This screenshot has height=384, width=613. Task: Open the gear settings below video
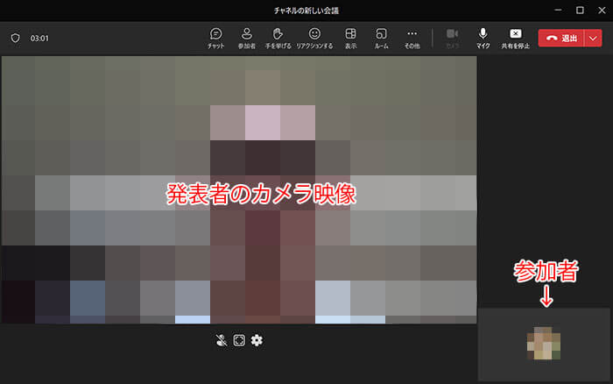tap(257, 340)
